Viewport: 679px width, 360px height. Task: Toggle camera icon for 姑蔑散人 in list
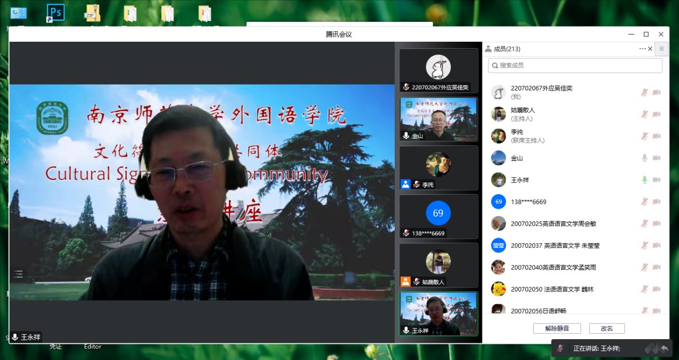point(657,114)
